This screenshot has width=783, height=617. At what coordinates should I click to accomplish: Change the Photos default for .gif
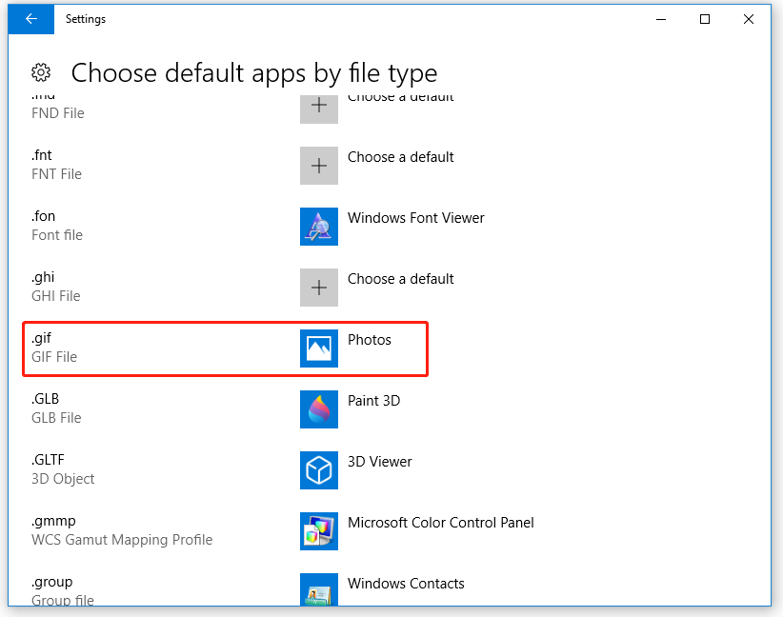click(370, 340)
